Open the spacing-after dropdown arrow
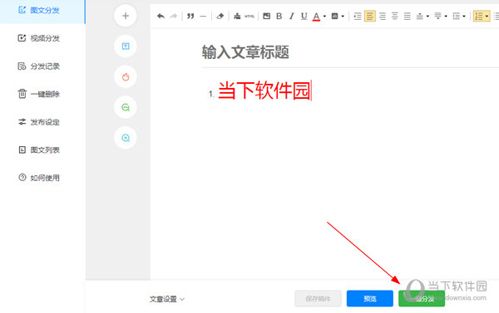The height and width of the screenshot is (313, 499). [x=446, y=17]
